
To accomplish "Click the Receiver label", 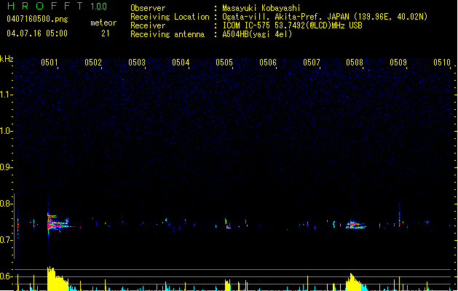I will click(x=148, y=25).
